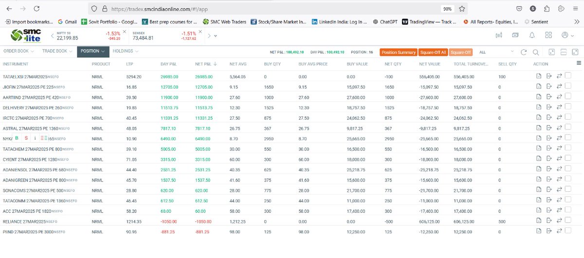Image resolution: width=584 pixels, height=258 pixels.
Task: Open the notifications bell icon
Action: click(x=532, y=36)
